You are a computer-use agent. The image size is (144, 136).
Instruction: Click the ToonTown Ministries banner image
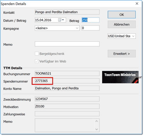[x=120, y=77]
